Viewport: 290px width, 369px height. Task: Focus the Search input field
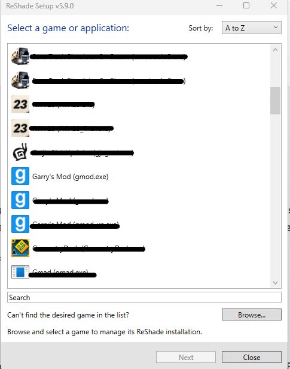coord(145,298)
